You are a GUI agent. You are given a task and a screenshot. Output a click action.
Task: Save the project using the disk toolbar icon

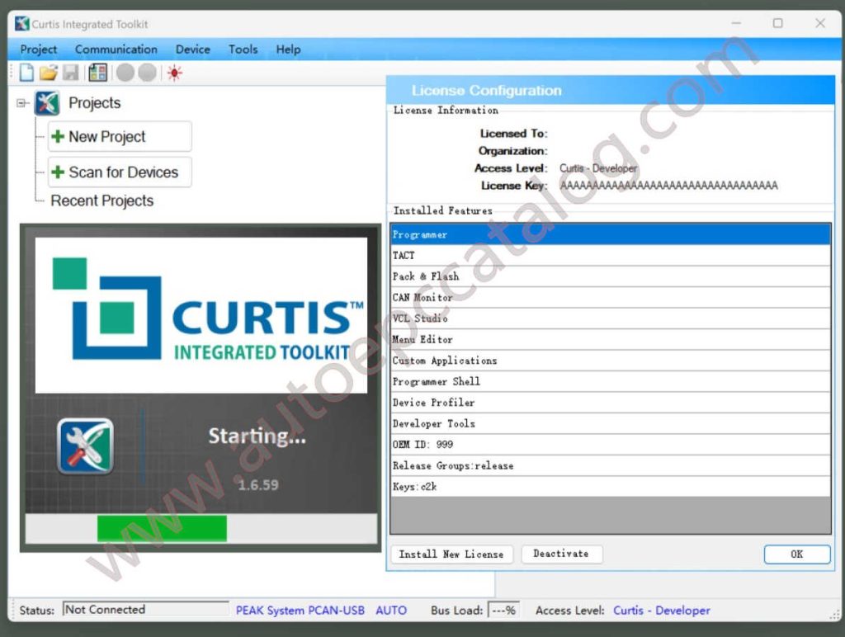click(x=71, y=73)
